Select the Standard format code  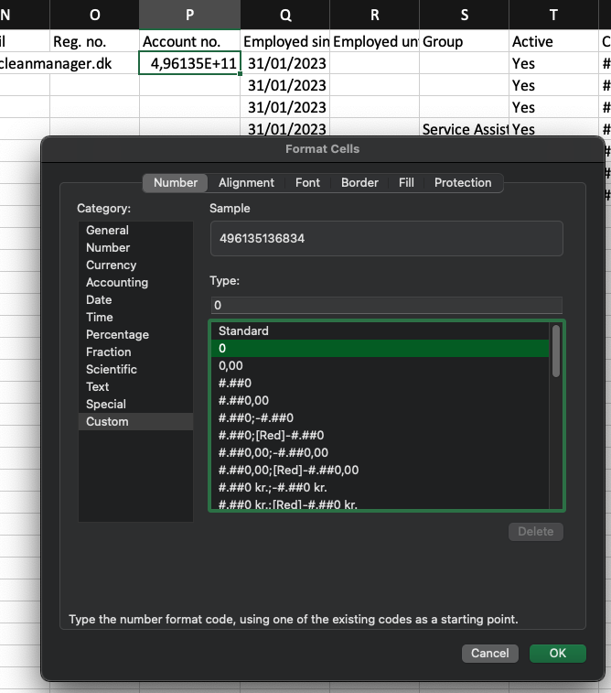243,330
